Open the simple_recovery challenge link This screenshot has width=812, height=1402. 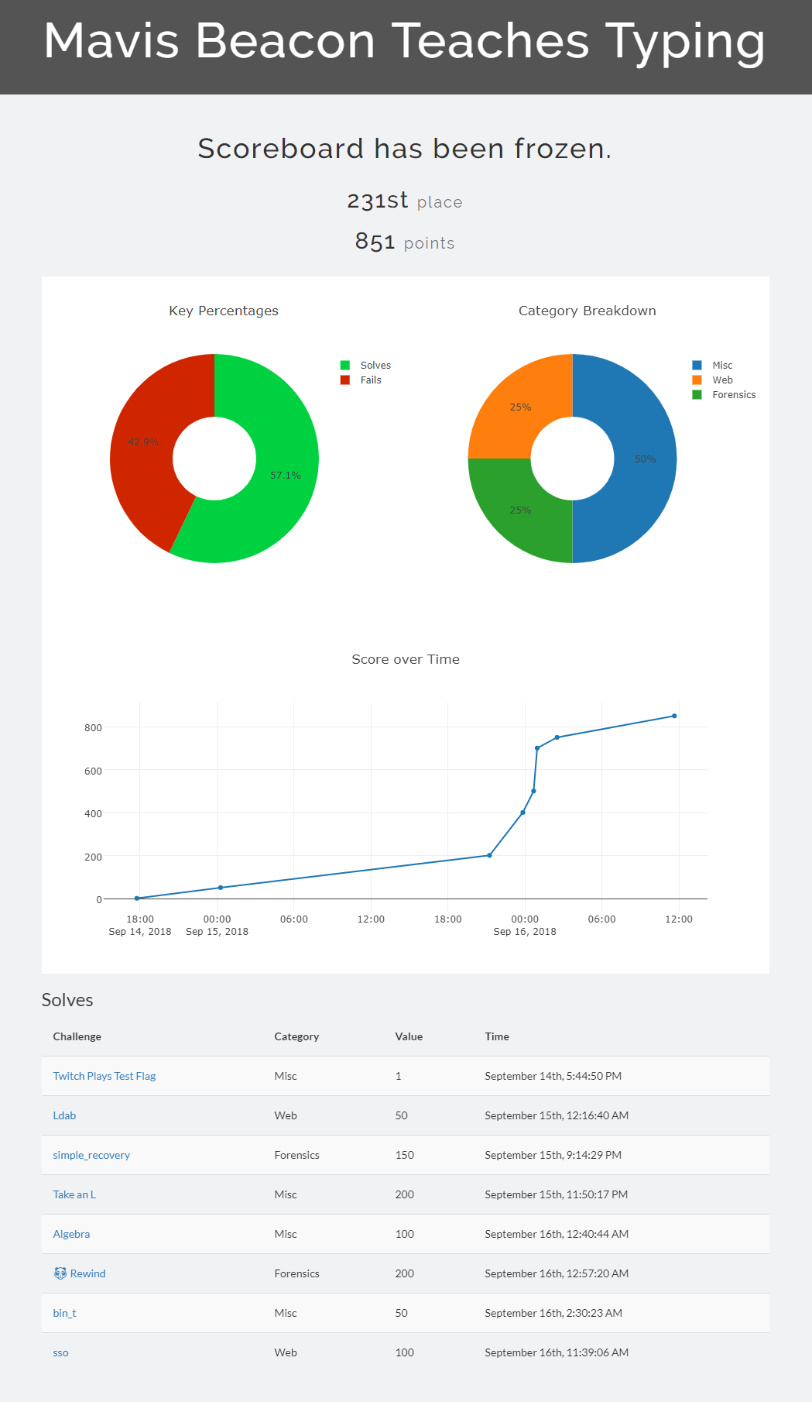[91, 1155]
